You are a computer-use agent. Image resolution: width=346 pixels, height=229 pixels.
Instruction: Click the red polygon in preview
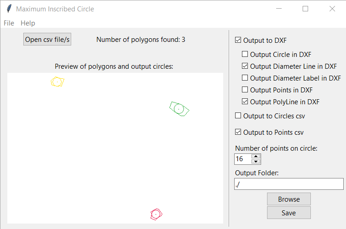156,214
